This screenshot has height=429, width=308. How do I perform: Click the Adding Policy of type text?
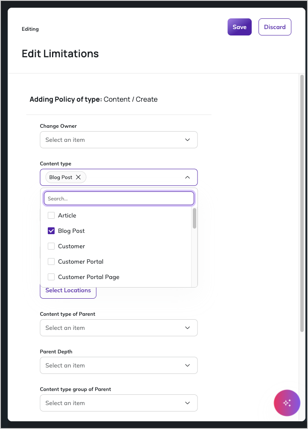coord(93,99)
